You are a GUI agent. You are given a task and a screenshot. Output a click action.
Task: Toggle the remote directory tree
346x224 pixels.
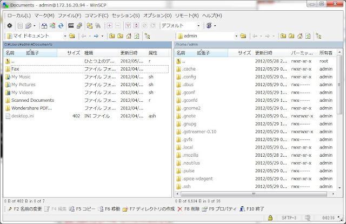click(x=318, y=36)
